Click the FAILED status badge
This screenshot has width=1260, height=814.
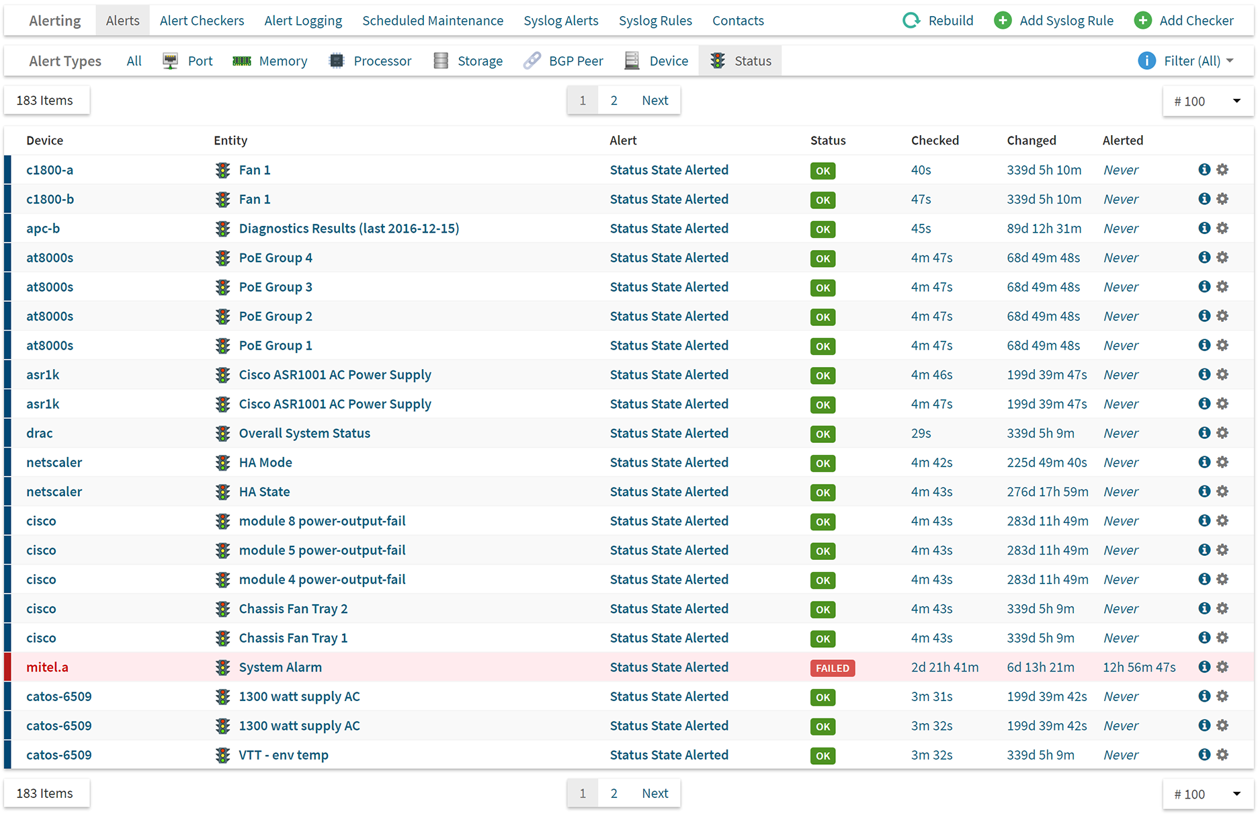coord(832,668)
